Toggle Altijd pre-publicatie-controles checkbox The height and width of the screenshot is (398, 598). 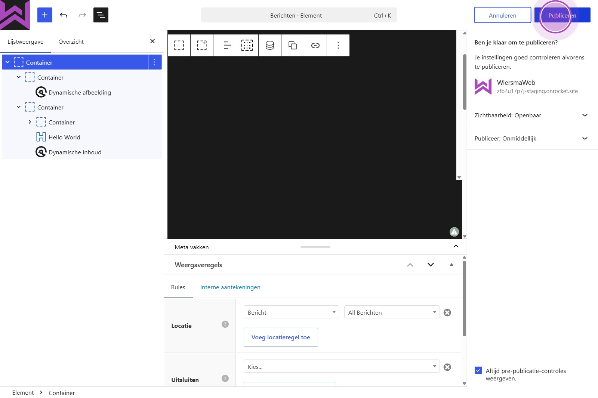pos(478,370)
